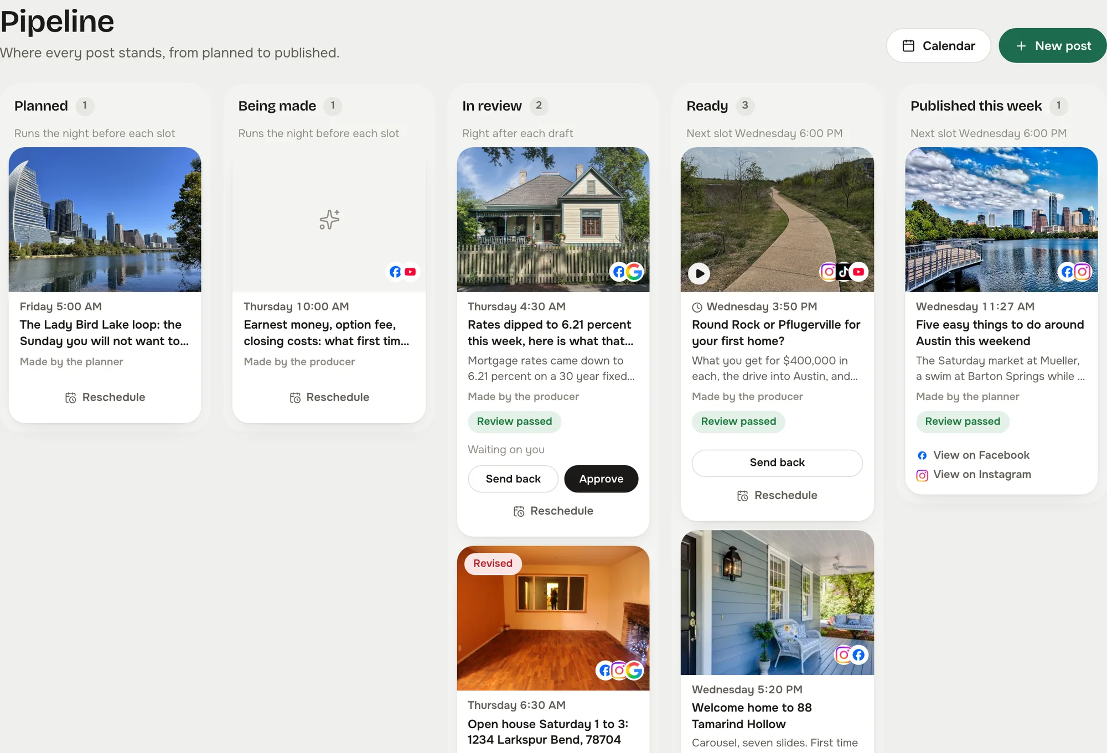Reschedule the Round Rock or Pflugerville post

pos(777,495)
